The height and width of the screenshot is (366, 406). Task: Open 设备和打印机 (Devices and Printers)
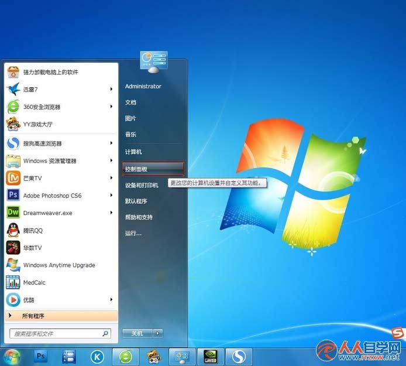click(x=142, y=185)
